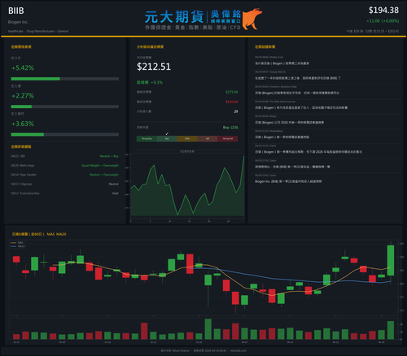
Task: Click the tallest green volume bar
Action: click(208, 329)
